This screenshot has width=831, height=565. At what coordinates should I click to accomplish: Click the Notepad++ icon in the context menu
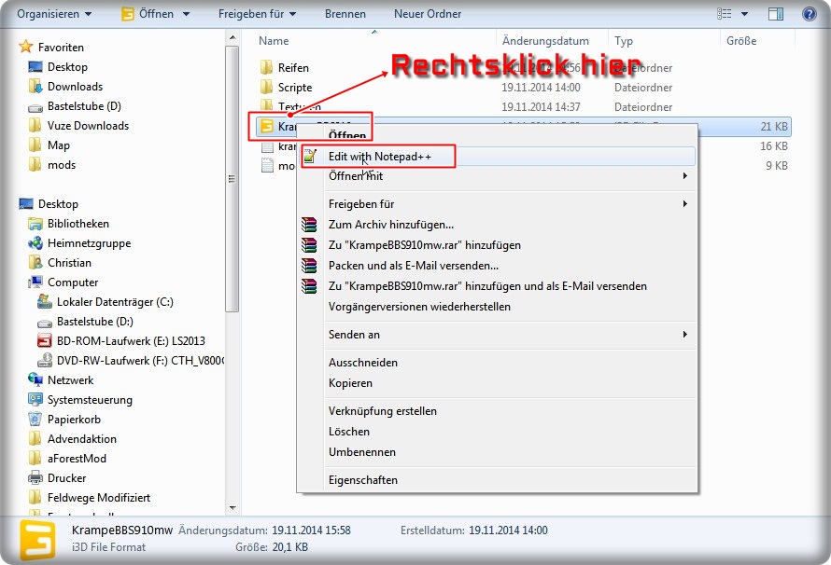click(x=310, y=157)
